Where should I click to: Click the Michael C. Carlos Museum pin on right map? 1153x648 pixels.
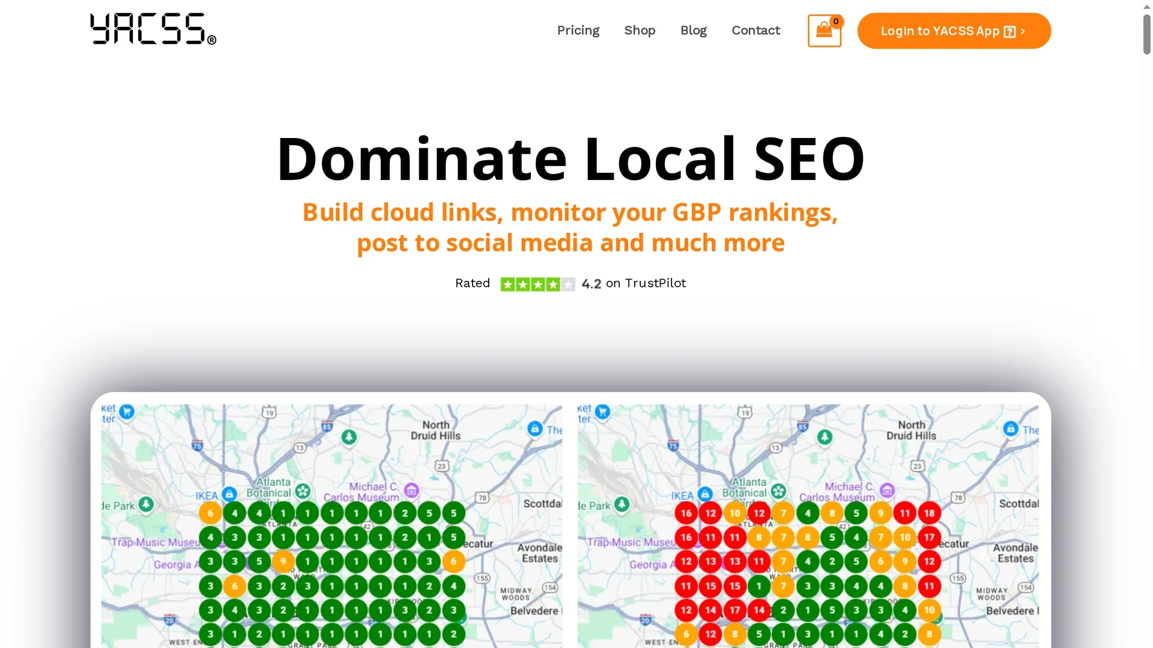click(887, 490)
